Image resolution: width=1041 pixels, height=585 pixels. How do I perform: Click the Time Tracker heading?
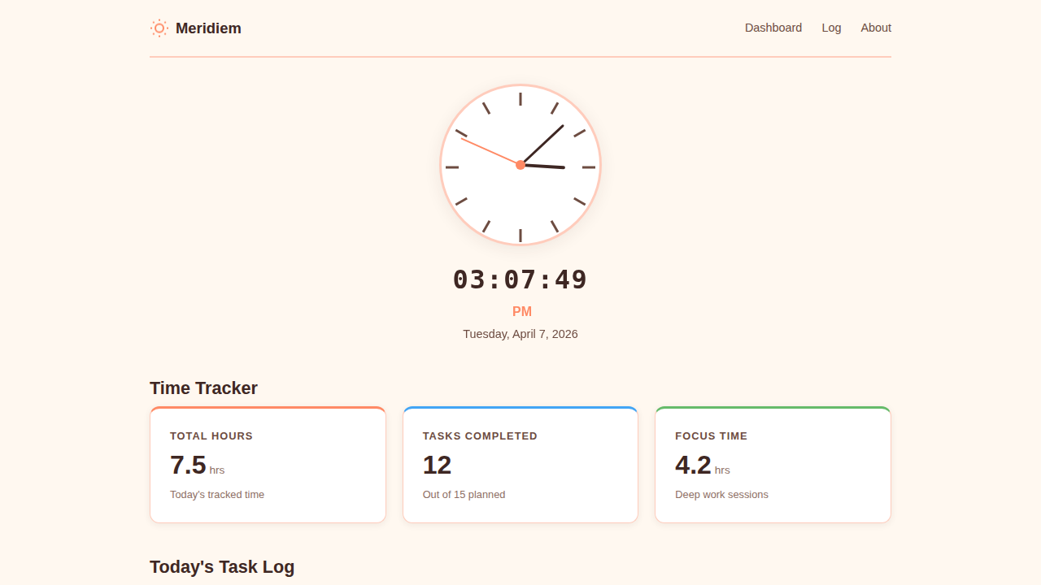tap(203, 388)
